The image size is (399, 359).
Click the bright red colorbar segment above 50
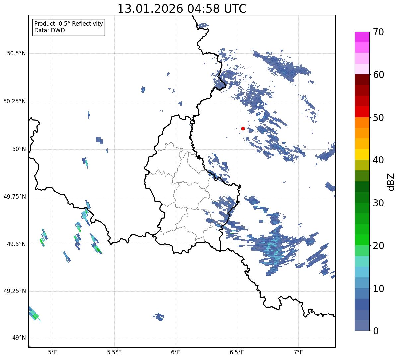click(362, 112)
